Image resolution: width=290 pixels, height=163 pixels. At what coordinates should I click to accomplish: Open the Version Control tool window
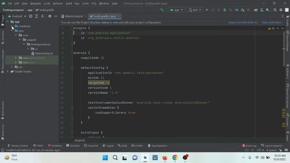point(18,146)
